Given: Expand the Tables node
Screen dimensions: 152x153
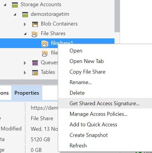Looking at the screenshot, I should tap(25, 73).
